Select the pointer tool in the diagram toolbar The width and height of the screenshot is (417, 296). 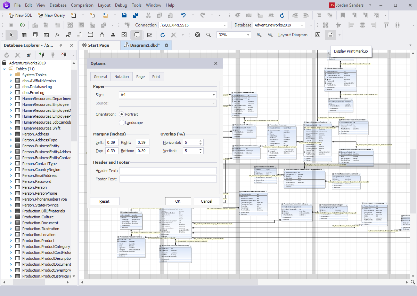(x=11, y=35)
